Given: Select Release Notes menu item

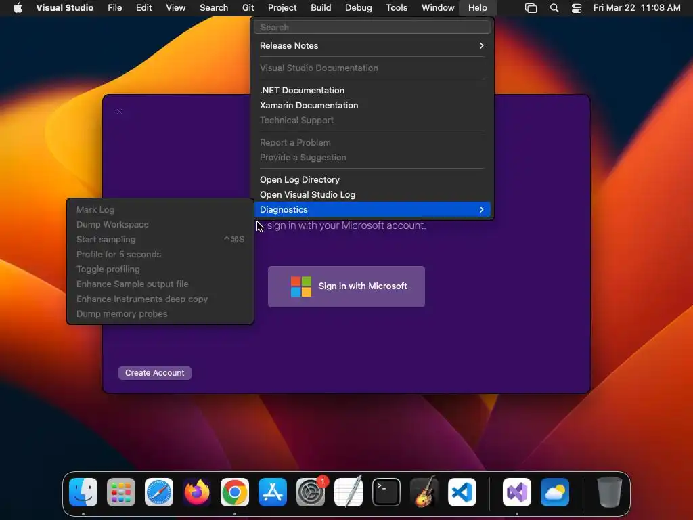Looking at the screenshot, I should 372,45.
